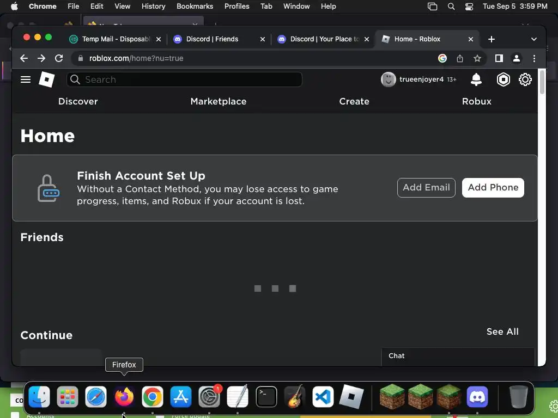View site info via the lock icon
Screen dimensions: 558x418
[x=81, y=58]
